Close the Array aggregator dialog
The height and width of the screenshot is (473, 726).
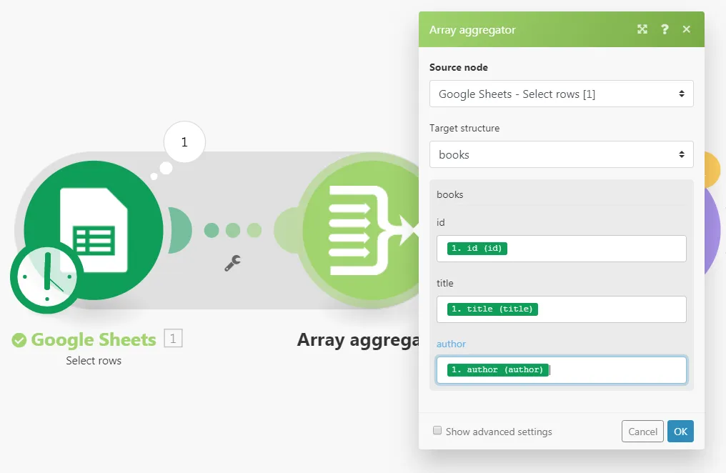(x=686, y=29)
